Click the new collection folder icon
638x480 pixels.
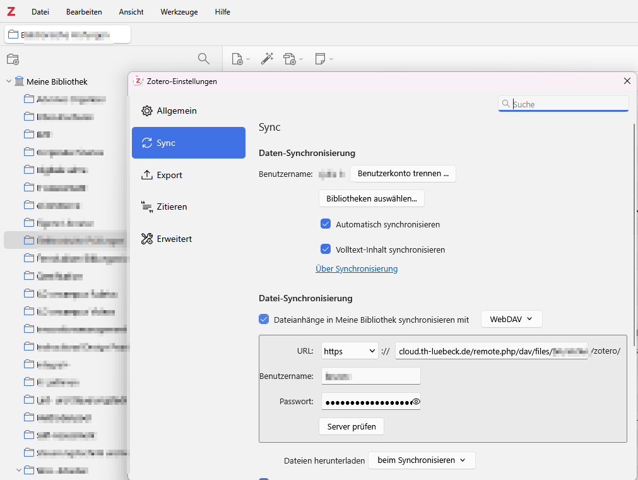(13, 59)
